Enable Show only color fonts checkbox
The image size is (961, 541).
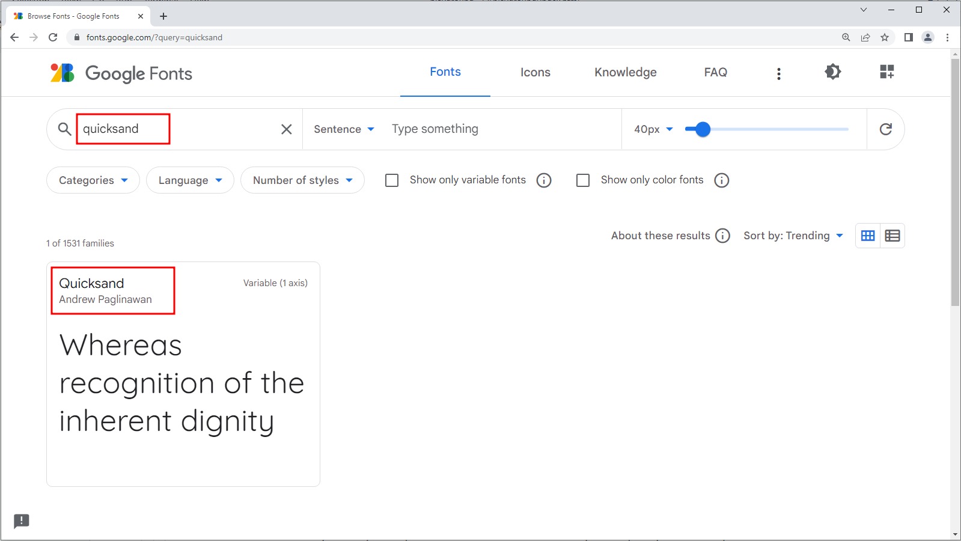583,180
